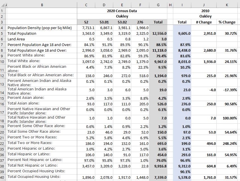Click tract header cell '276'
Image resolution: width=240 pixels, height=181 pixels.
(140, 22)
